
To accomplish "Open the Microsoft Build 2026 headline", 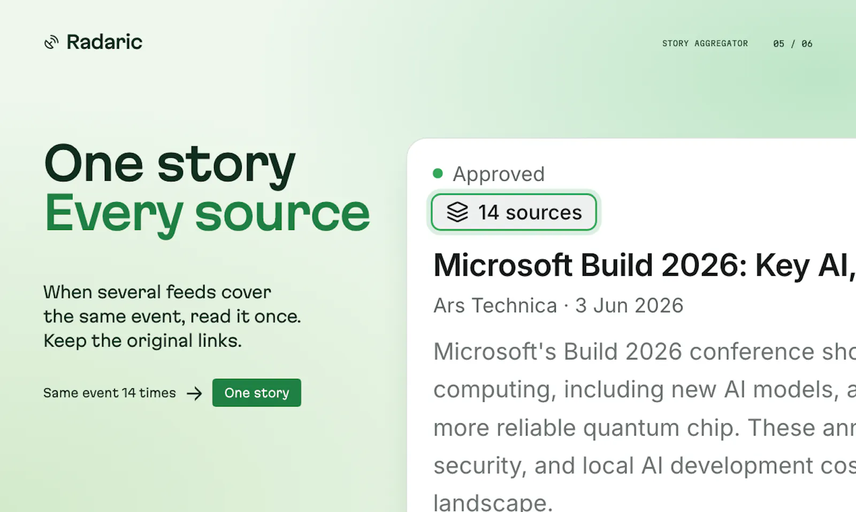I will [645, 265].
